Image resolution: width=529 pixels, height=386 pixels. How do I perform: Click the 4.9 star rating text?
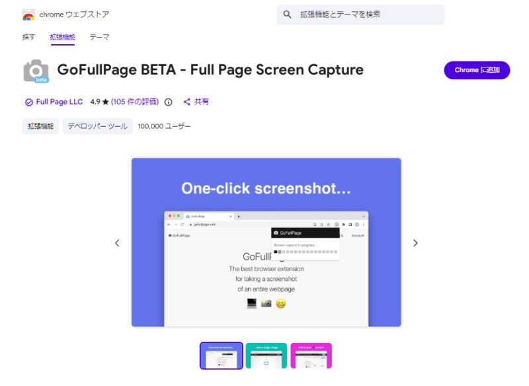coord(100,102)
